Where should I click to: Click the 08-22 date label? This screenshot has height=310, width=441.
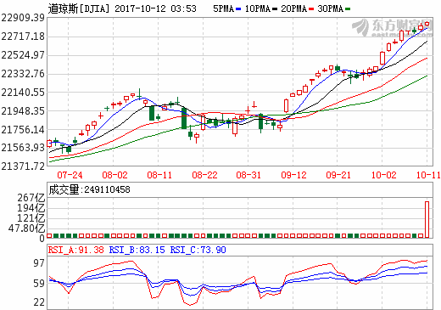204,175
